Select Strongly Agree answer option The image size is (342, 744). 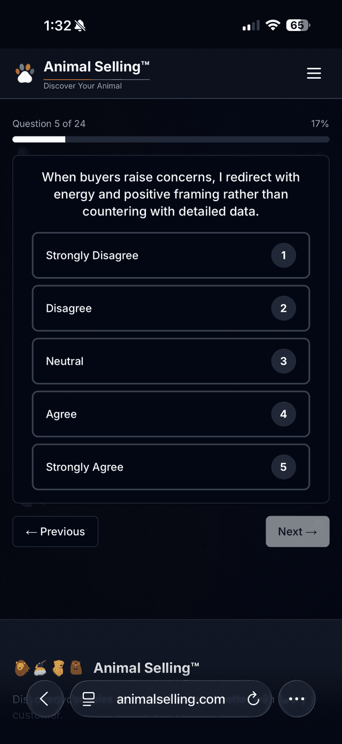(171, 467)
